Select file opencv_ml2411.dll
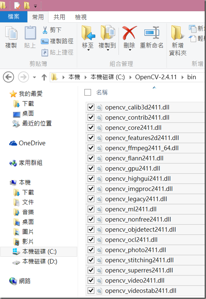Image resolution: width=206 pixels, height=299 pixels. point(146,209)
